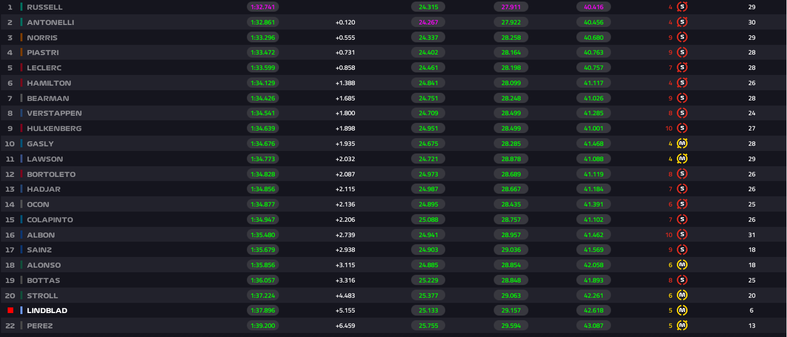The height and width of the screenshot is (337, 787).
Task: Click Russell's purple 40.416 sector three time
Action: click(593, 7)
